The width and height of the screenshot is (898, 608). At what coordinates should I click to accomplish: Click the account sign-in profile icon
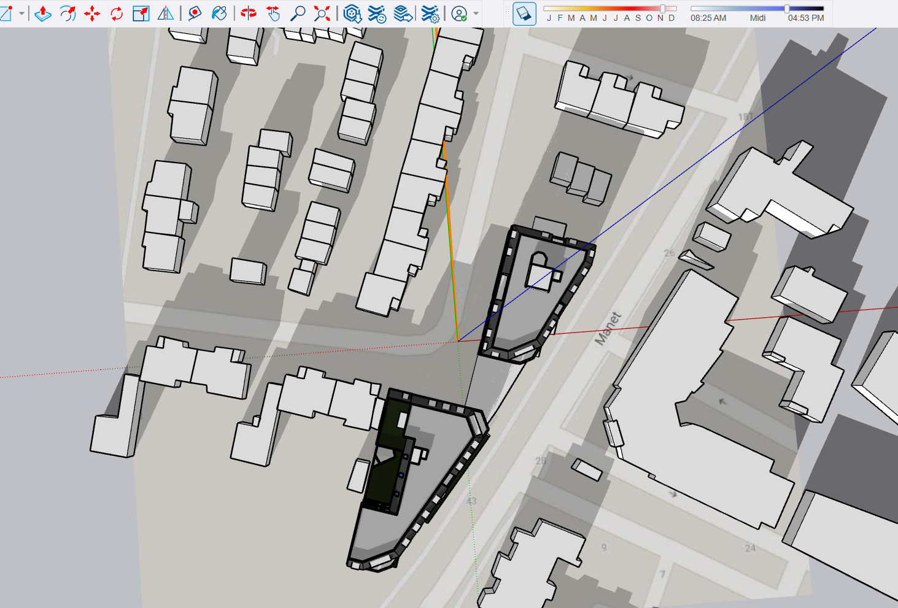pos(459,13)
